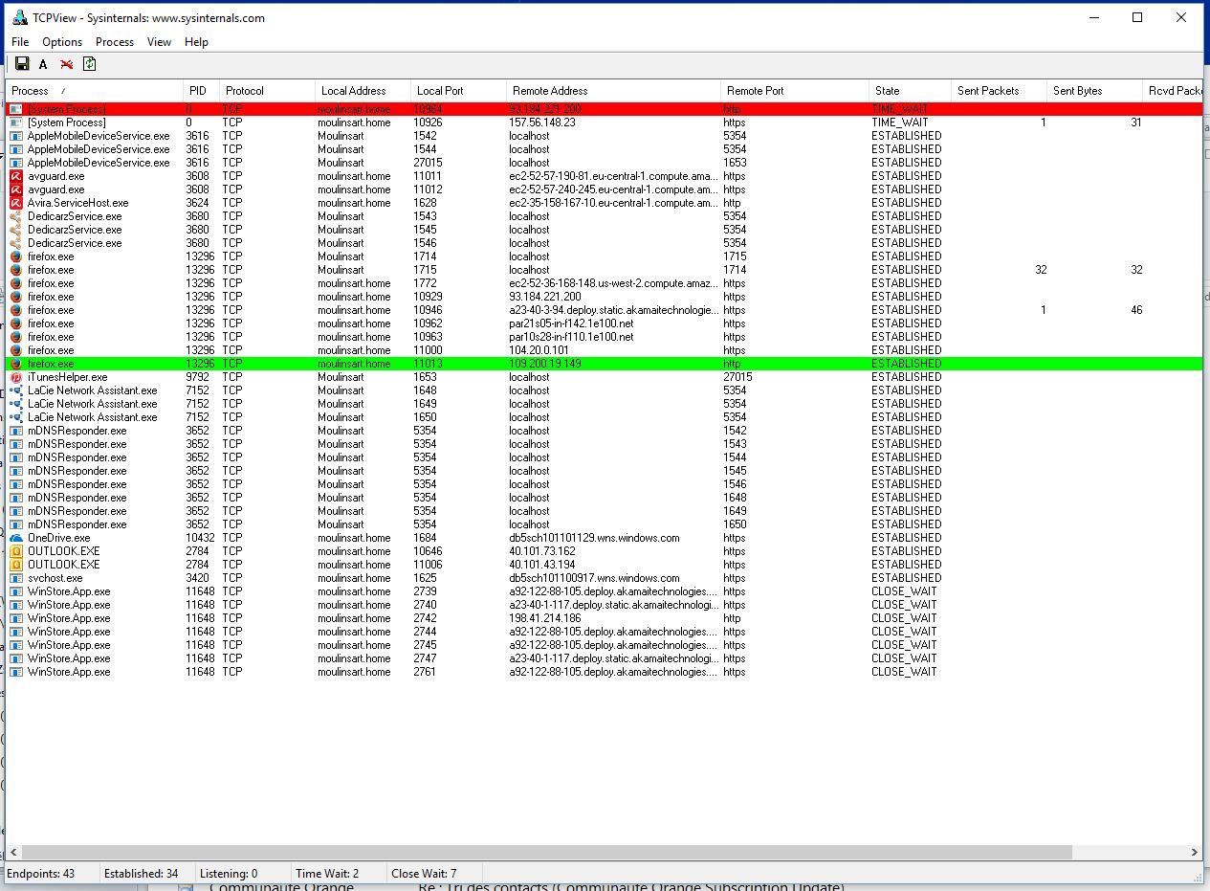Open the Process menu

click(115, 42)
